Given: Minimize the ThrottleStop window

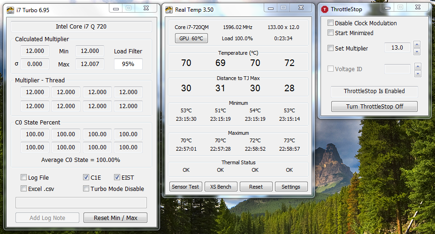Looking at the screenshot, I should coord(388,8).
